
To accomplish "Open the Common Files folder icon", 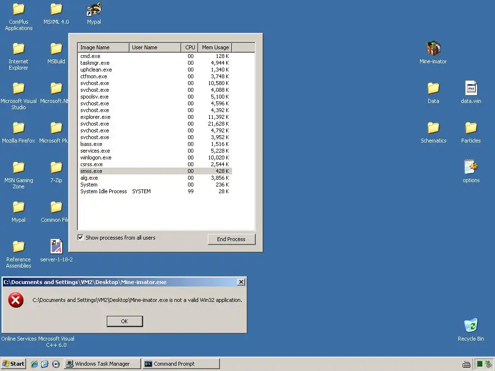I will coord(56,207).
